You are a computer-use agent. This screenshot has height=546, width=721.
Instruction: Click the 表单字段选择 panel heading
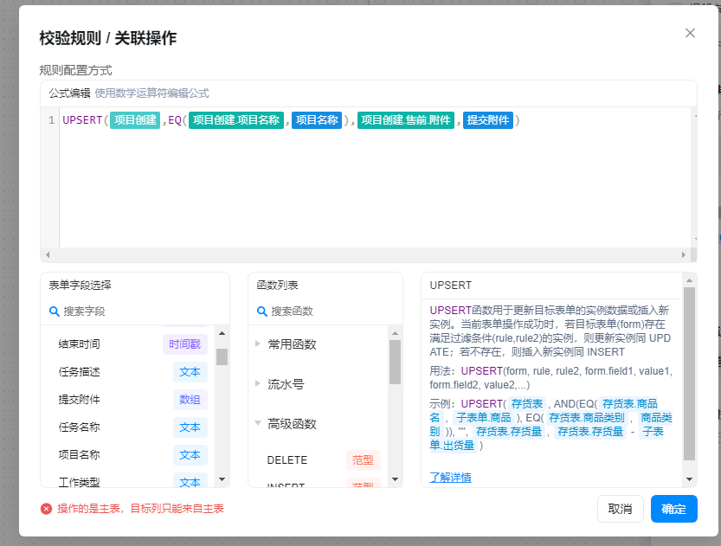[80, 285]
